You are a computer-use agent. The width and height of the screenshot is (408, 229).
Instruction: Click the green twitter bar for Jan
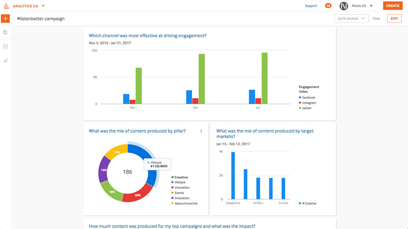265,78
